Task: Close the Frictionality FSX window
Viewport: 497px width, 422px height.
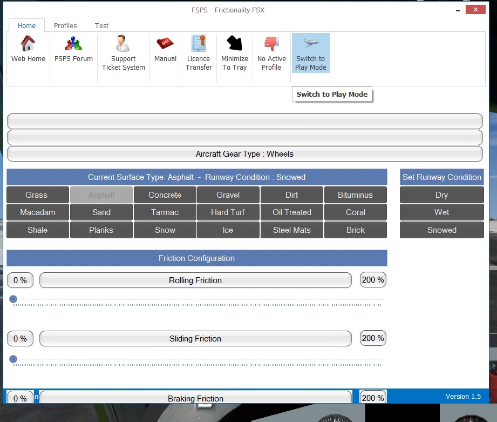Action: tap(475, 10)
